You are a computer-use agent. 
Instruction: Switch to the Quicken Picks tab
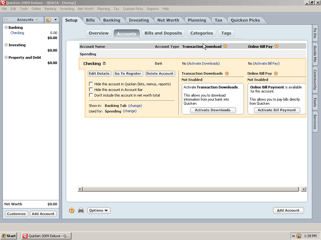245,20
